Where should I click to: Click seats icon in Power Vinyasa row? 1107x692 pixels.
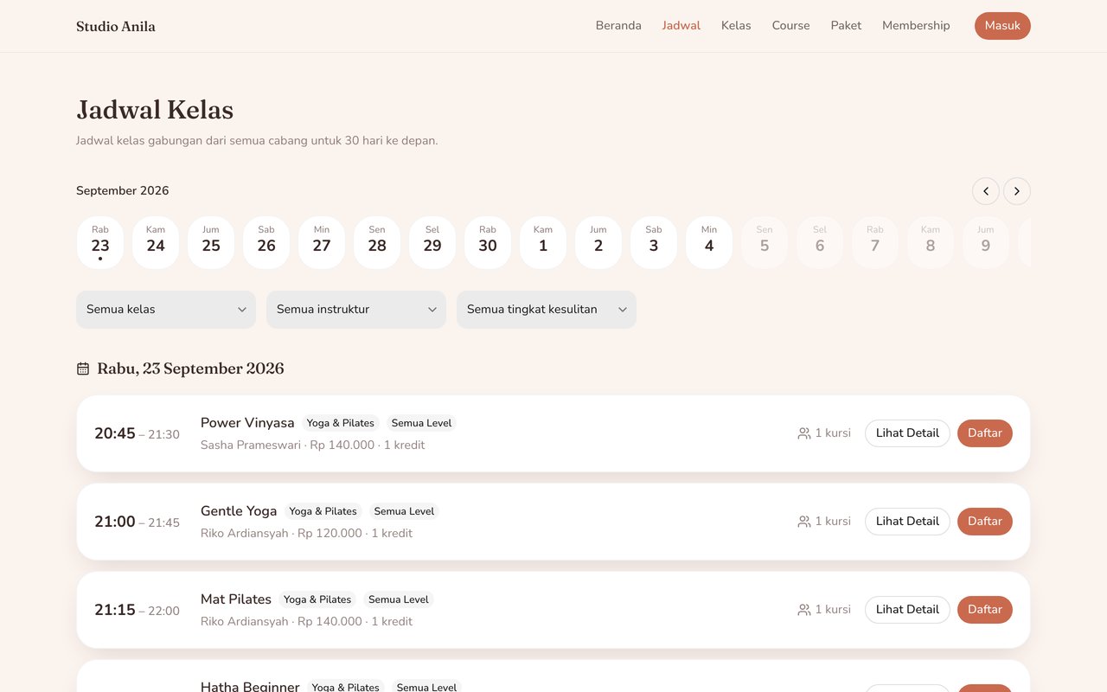click(x=804, y=433)
